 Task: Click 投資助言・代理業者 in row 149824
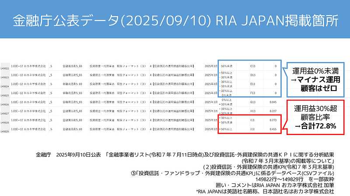101,83
